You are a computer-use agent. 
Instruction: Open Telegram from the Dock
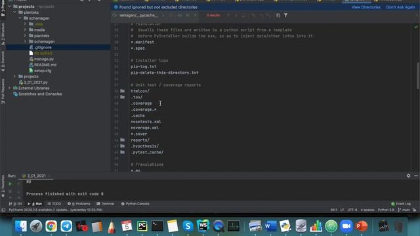[66, 226]
